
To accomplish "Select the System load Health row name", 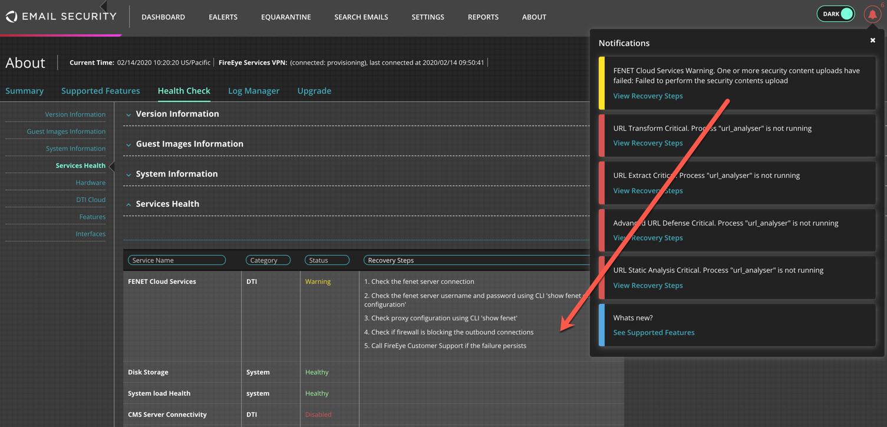I will pyautogui.click(x=159, y=393).
